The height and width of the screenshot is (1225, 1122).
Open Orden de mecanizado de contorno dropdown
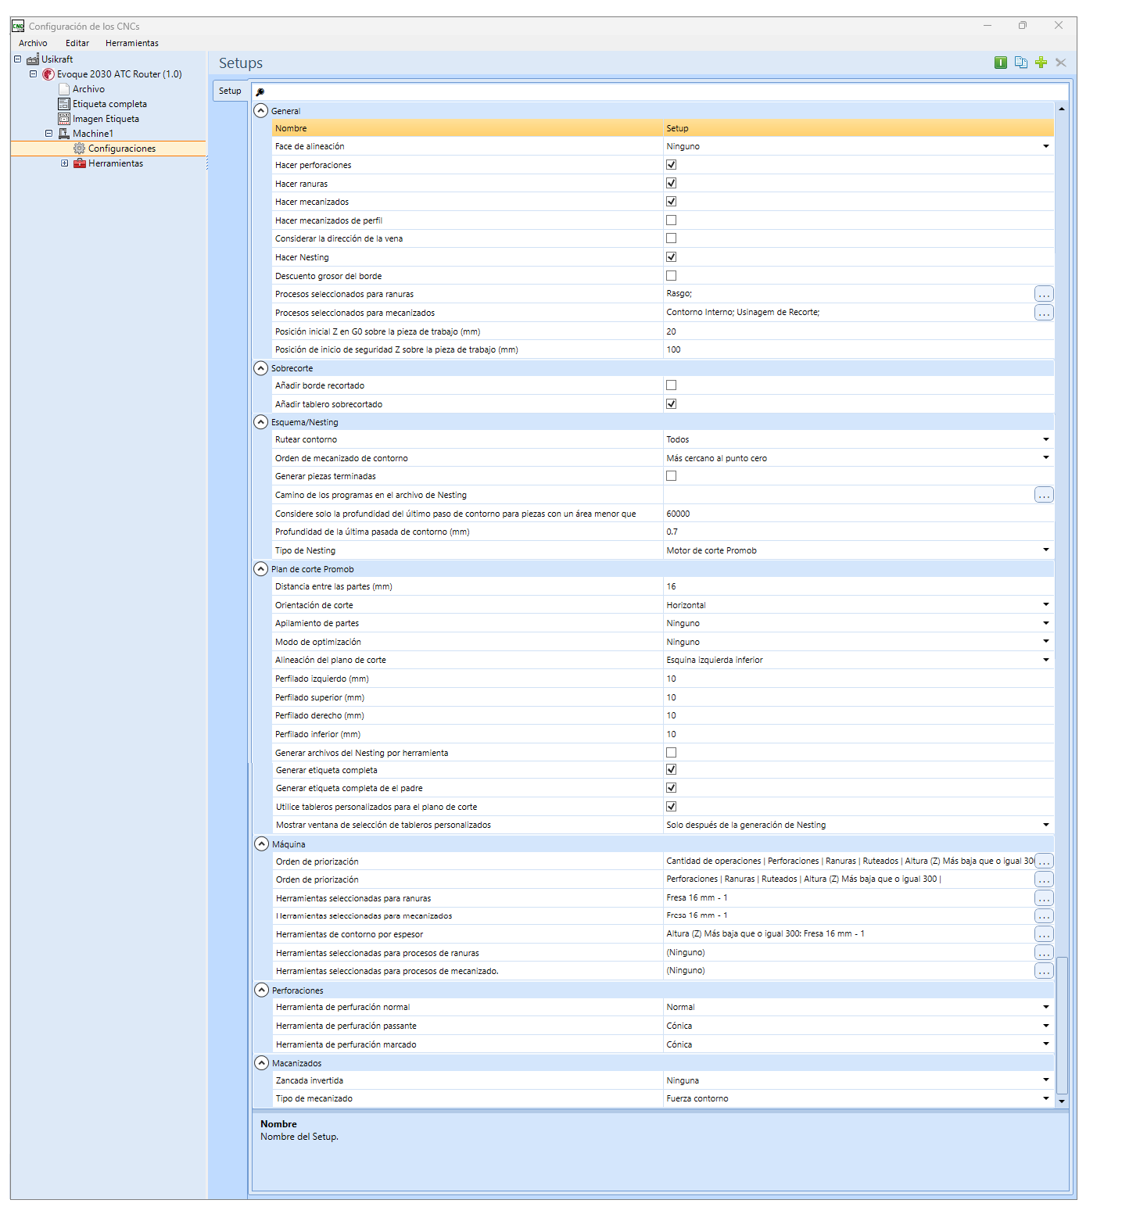click(x=1046, y=458)
